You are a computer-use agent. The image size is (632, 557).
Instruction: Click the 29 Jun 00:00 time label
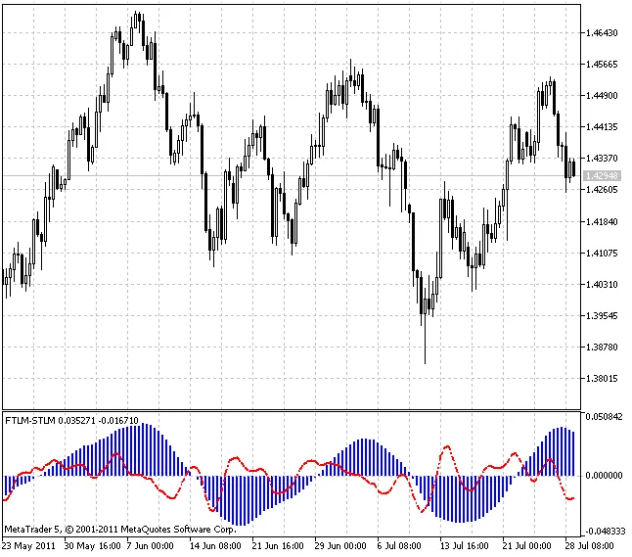point(340,546)
